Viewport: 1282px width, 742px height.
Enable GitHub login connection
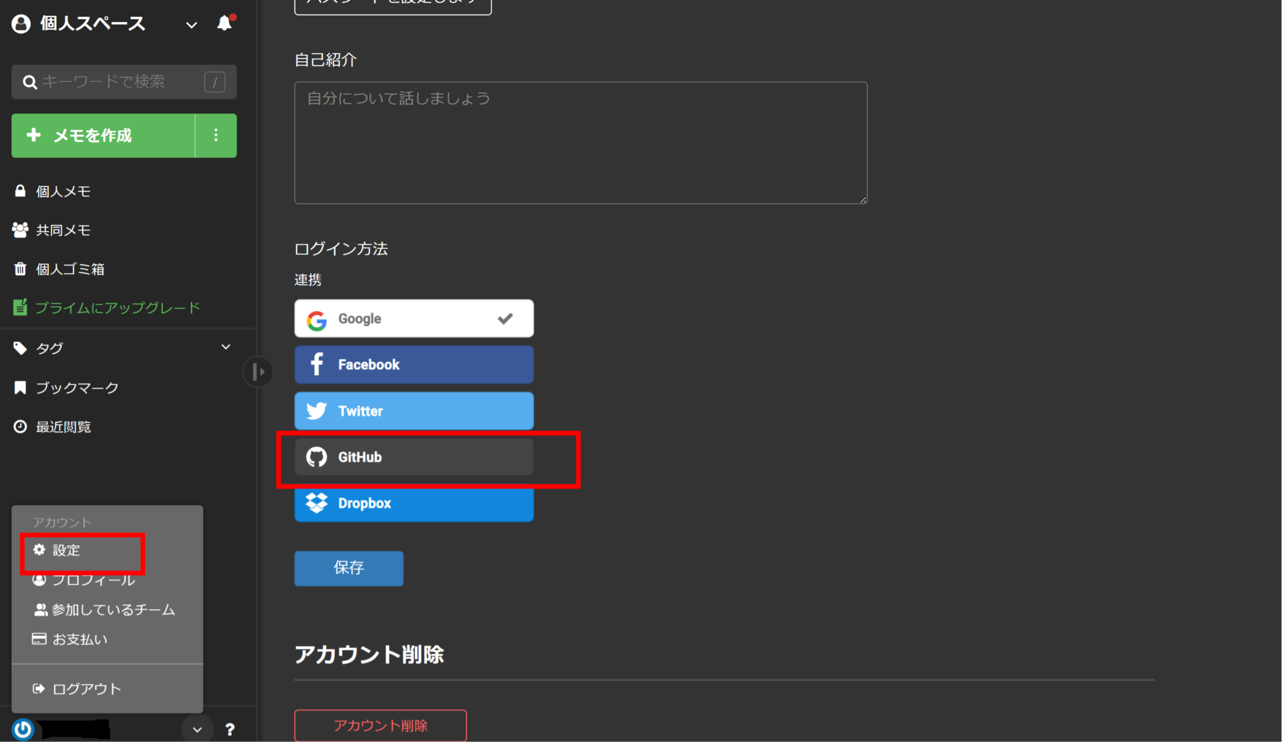(413, 456)
